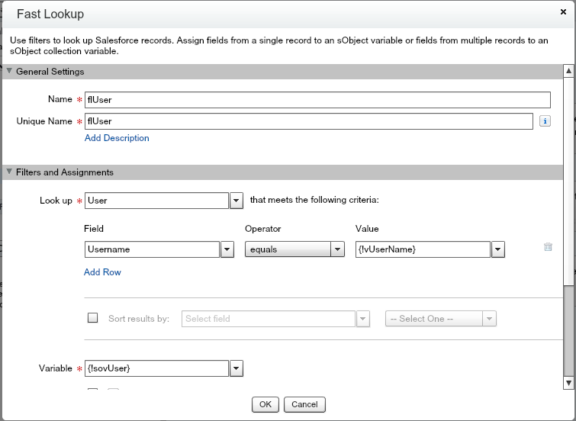Open the Username field dropdown arrow

[x=227, y=249]
